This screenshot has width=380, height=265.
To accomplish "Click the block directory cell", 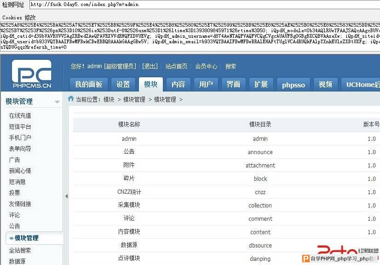I will [260, 179].
